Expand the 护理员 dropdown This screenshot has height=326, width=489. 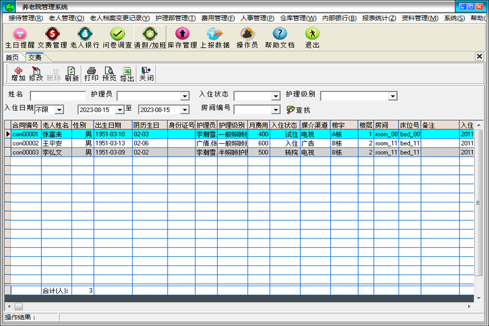[x=185, y=96]
